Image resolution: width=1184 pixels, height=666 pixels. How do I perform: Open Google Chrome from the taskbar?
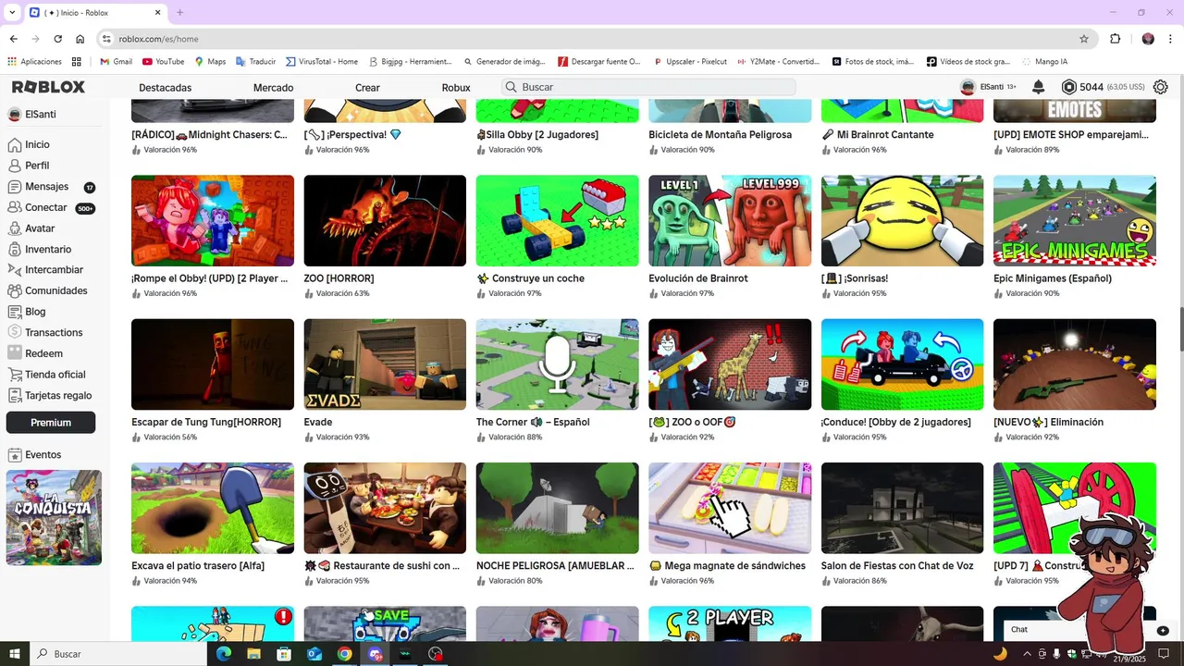[344, 654]
